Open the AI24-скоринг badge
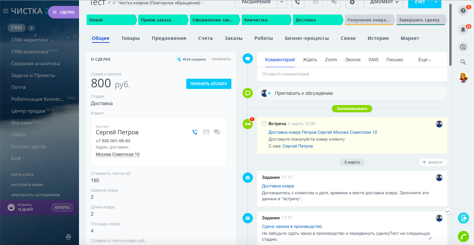Screen dimensions: 474x245 [193, 59]
